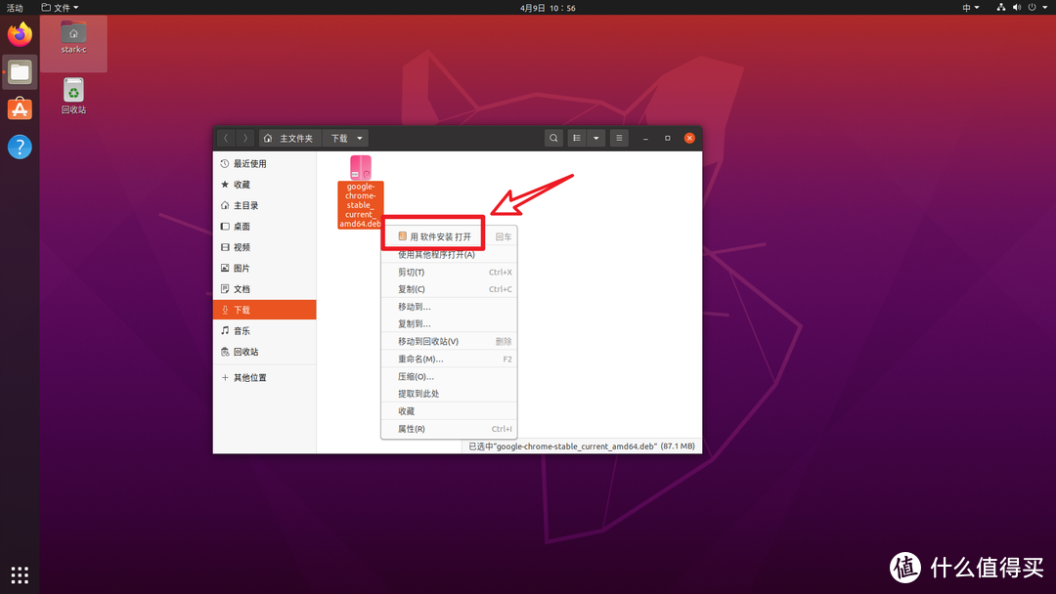Launch Firefox from the dock
This screenshot has width=1056, height=594.
pos(19,33)
